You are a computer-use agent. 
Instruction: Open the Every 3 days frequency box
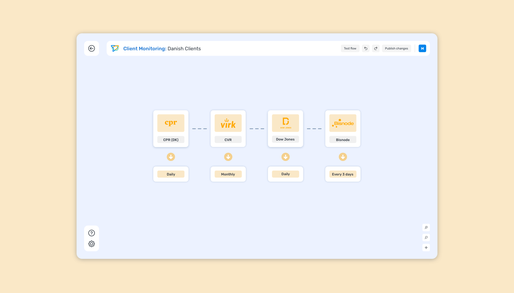[343, 174]
